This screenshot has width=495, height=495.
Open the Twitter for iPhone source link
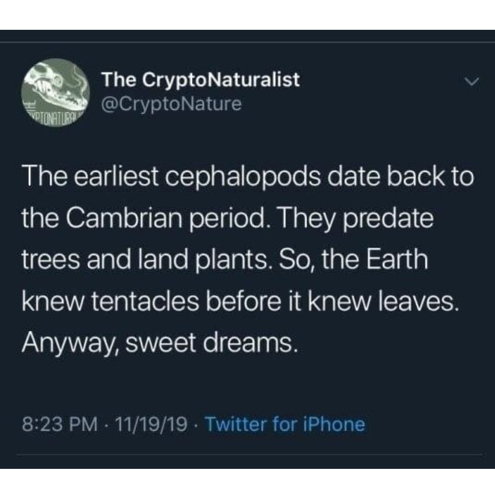285,424
